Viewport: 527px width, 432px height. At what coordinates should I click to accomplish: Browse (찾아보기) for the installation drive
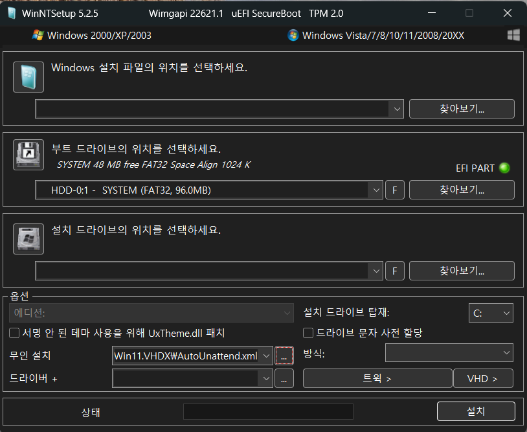click(x=462, y=270)
